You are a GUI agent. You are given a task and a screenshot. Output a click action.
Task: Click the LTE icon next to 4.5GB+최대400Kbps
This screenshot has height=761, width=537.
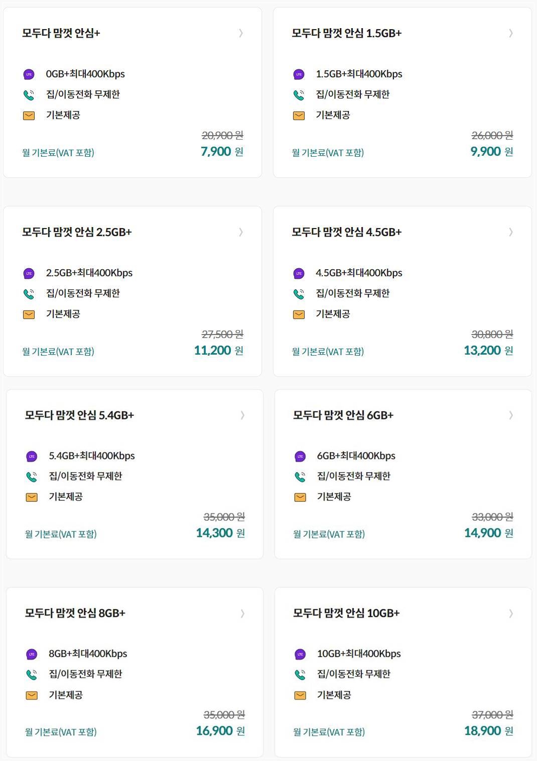click(299, 273)
